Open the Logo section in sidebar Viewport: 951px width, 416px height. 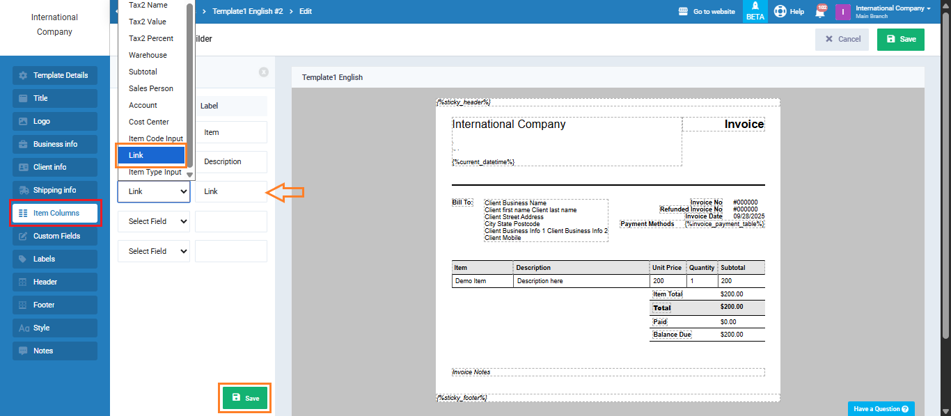pos(55,121)
